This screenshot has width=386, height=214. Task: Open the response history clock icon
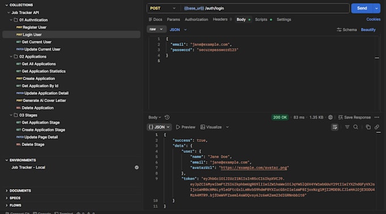click(x=167, y=118)
